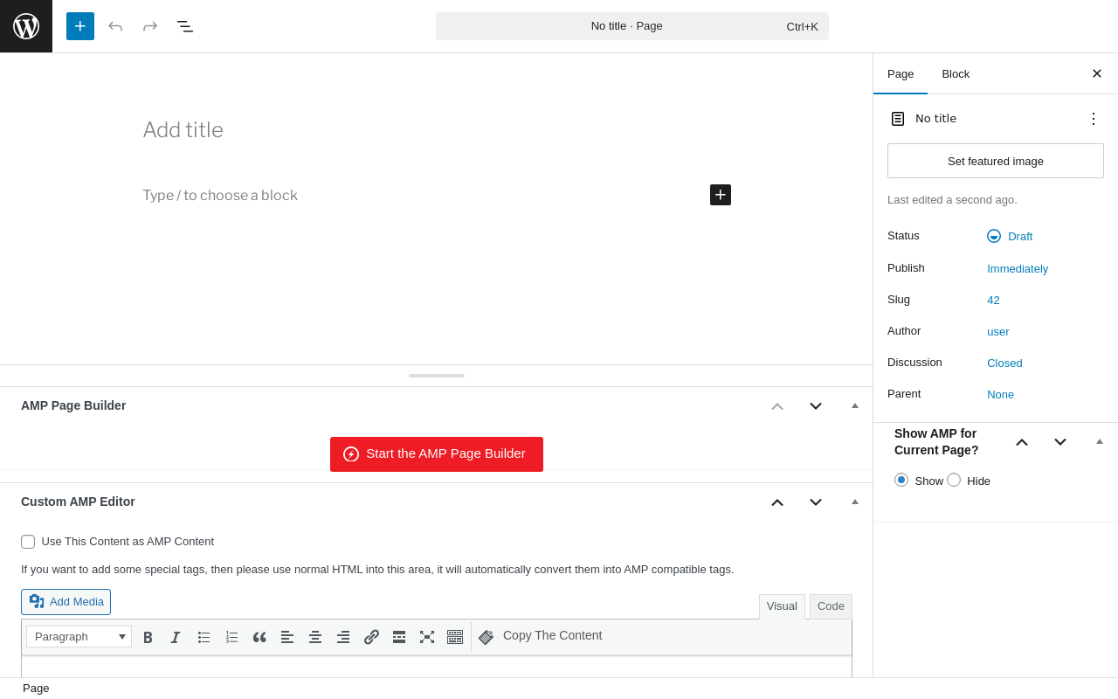Align text left
The width and height of the screenshot is (1118, 699).
(287, 637)
